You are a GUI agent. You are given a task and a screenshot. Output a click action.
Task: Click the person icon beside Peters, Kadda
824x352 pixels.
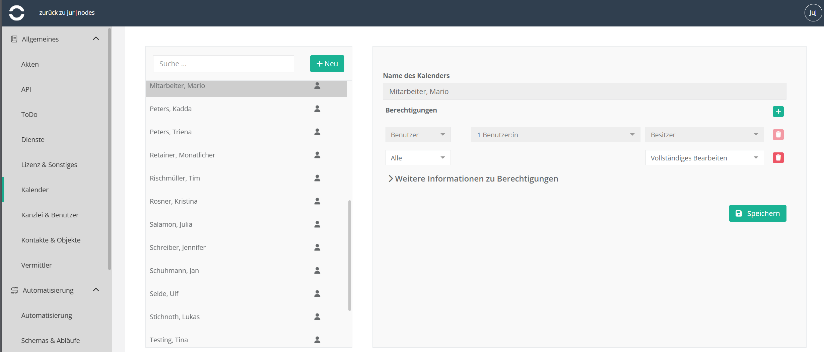(x=317, y=109)
